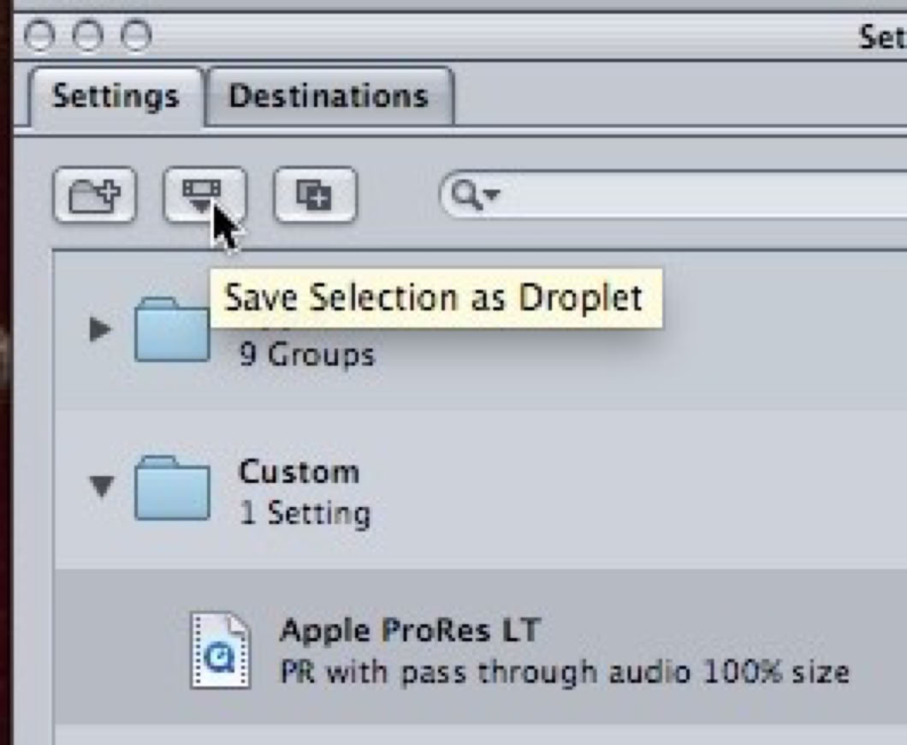The image size is (907, 745).
Task: Click the PR with pass through audio description
Action: point(564,671)
